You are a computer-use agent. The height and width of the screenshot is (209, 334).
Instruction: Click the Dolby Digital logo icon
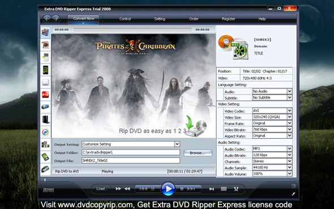(49, 190)
